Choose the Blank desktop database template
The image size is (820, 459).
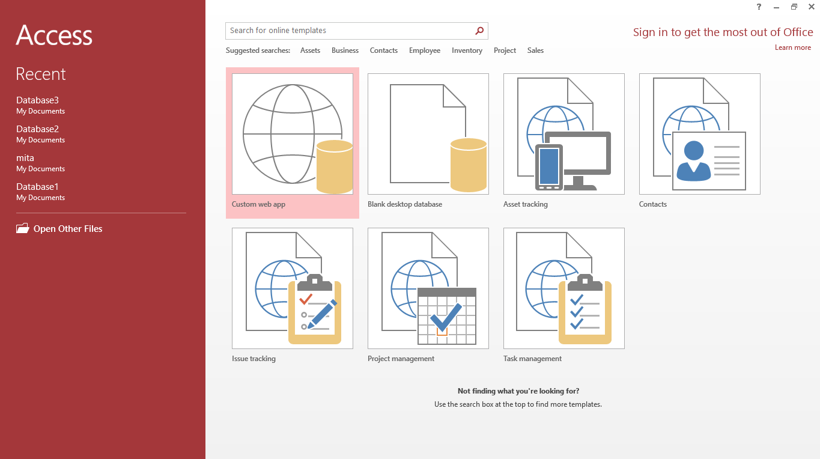point(428,134)
